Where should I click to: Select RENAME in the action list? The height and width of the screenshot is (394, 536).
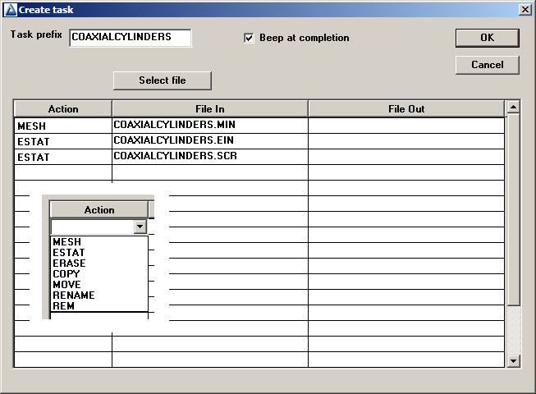[73, 295]
